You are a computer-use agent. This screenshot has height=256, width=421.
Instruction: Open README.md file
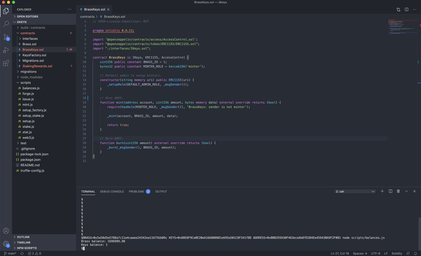[44, 165]
